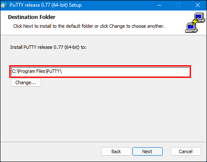The height and width of the screenshot is (162, 207).
Task: Go Back to the previous setup step
Action: [x=116, y=151]
